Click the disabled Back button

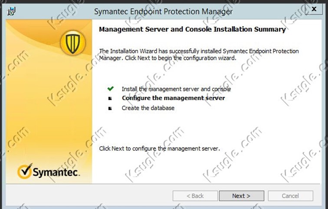coord(195,196)
